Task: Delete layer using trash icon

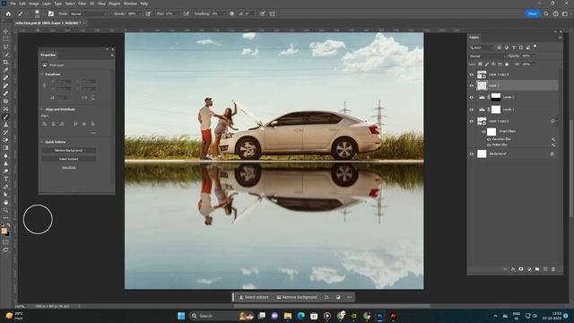Action: [x=553, y=269]
